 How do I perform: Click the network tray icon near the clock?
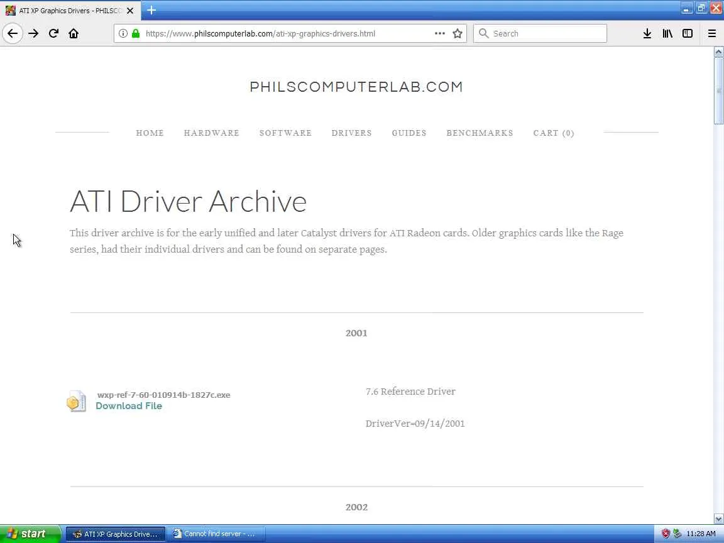[x=677, y=534]
